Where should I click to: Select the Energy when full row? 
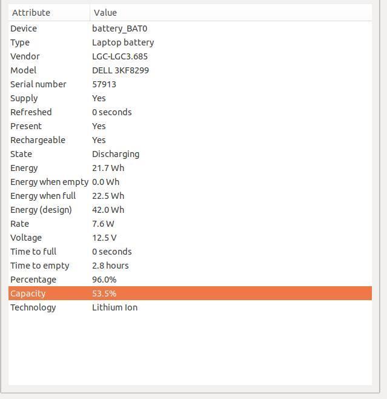(190, 196)
